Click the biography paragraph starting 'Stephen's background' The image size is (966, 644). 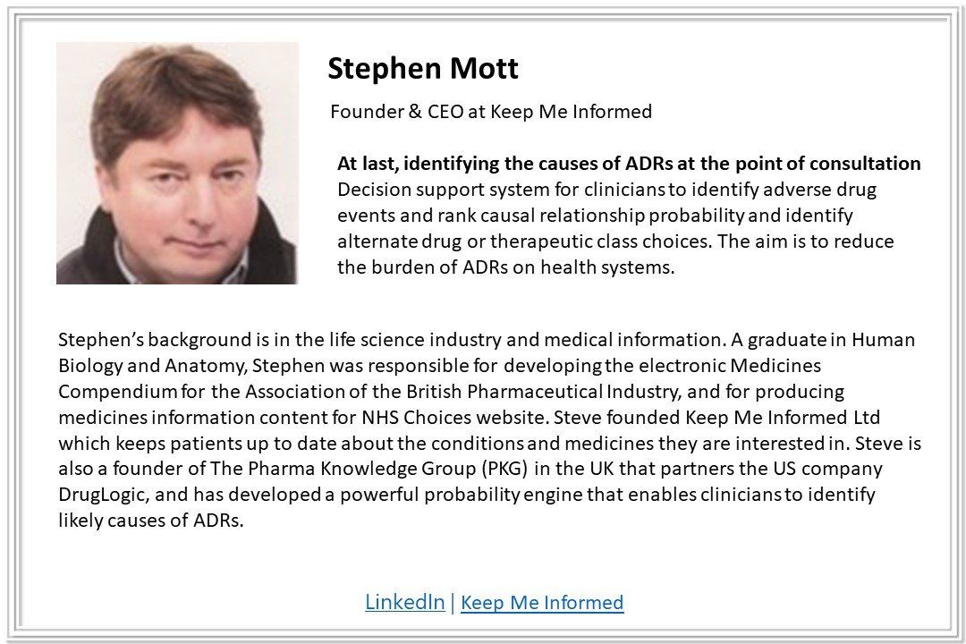click(490, 429)
